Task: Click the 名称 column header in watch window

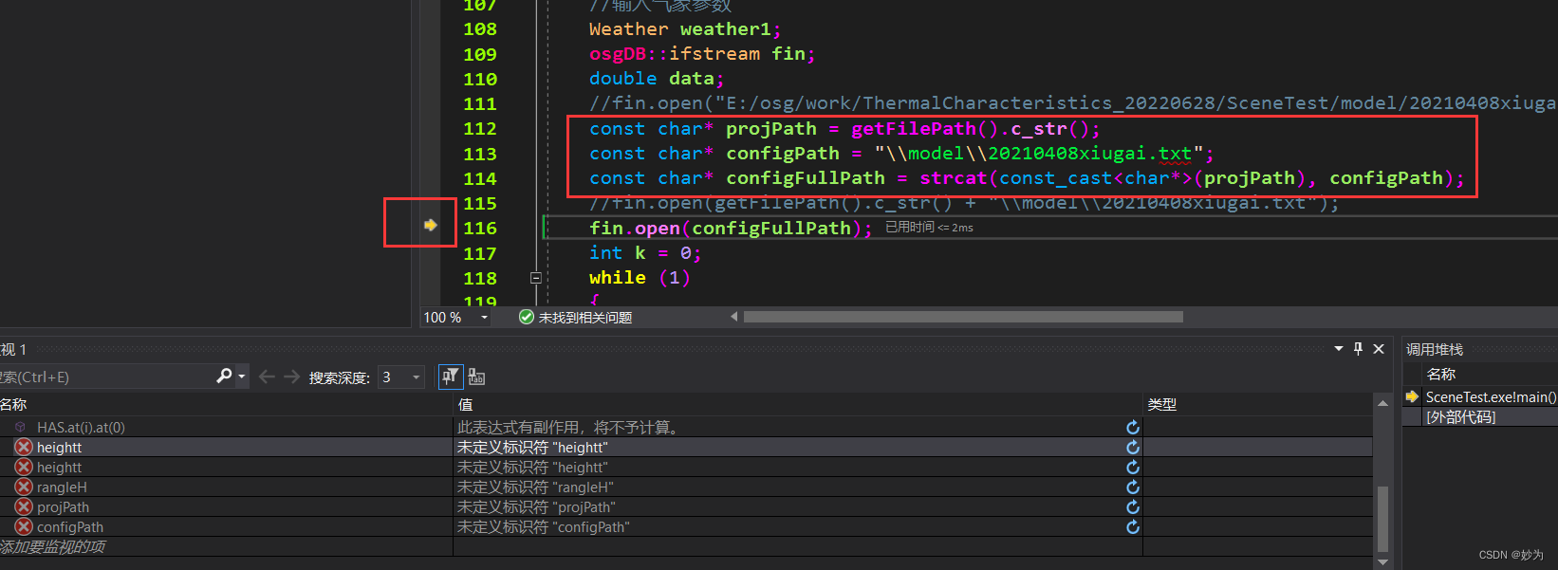Action: [13, 404]
